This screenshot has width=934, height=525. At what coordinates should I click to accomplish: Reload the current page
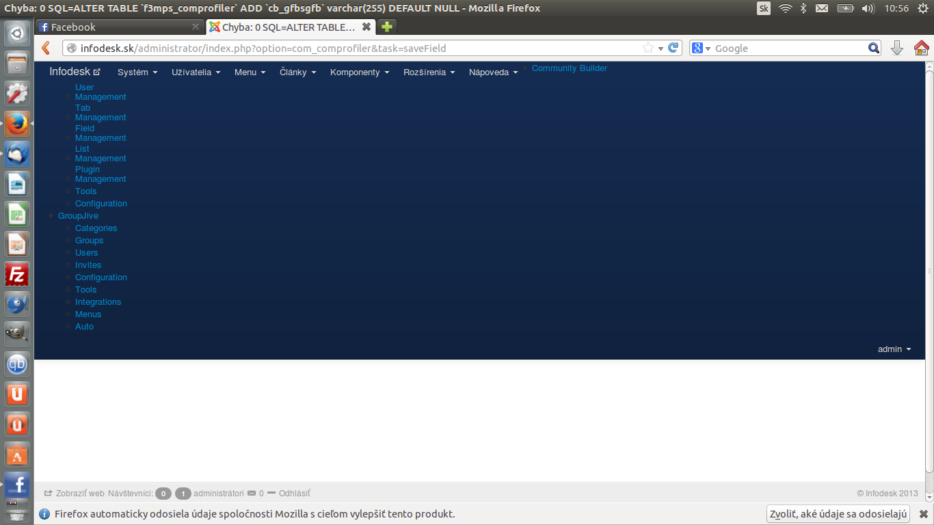click(673, 48)
